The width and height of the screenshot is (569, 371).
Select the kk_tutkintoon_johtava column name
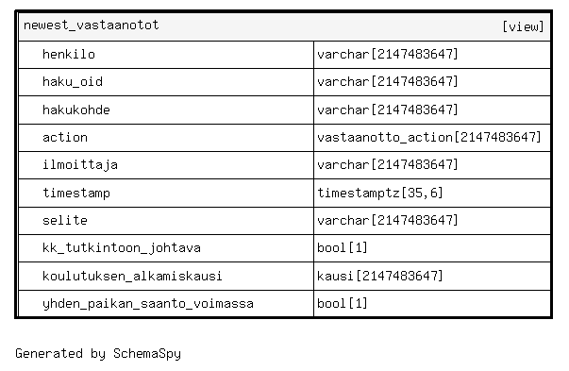[122, 248]
